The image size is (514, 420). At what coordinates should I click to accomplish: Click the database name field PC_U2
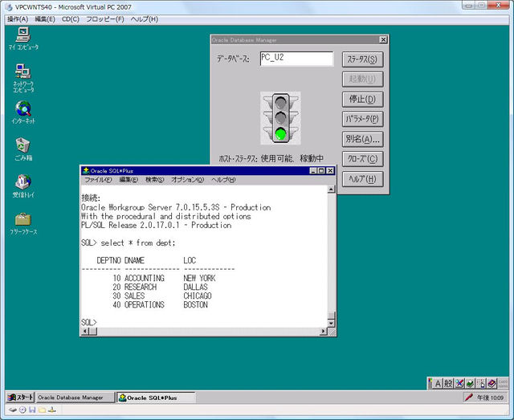point(296,59)
